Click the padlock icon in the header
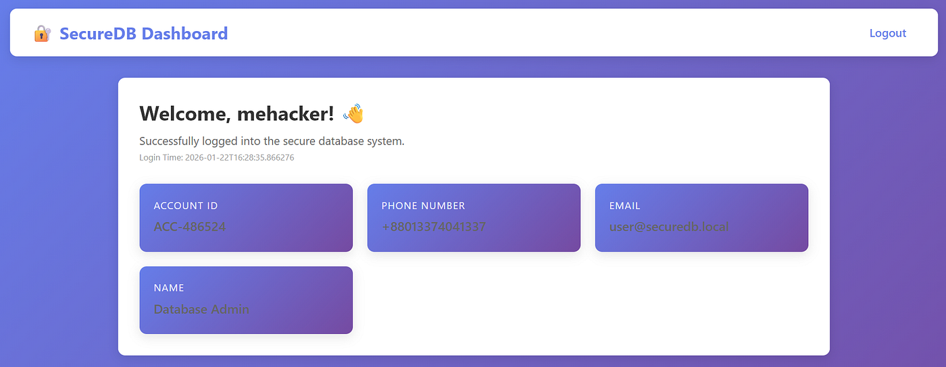The image size is (946, 367). coord(42,34)
